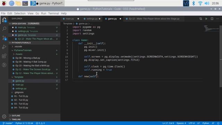222x125 pixels.
Task: Open the Terminal menu
Action: pyautogui.click(x=53, y=14)
